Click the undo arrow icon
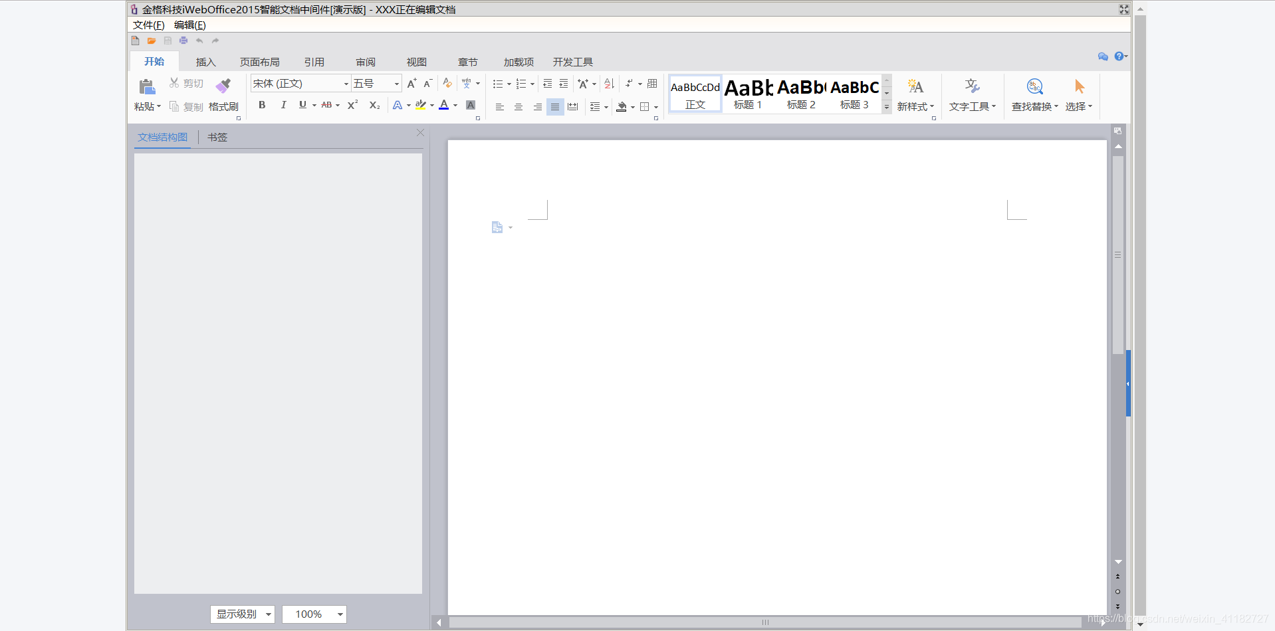 point(199,41)
